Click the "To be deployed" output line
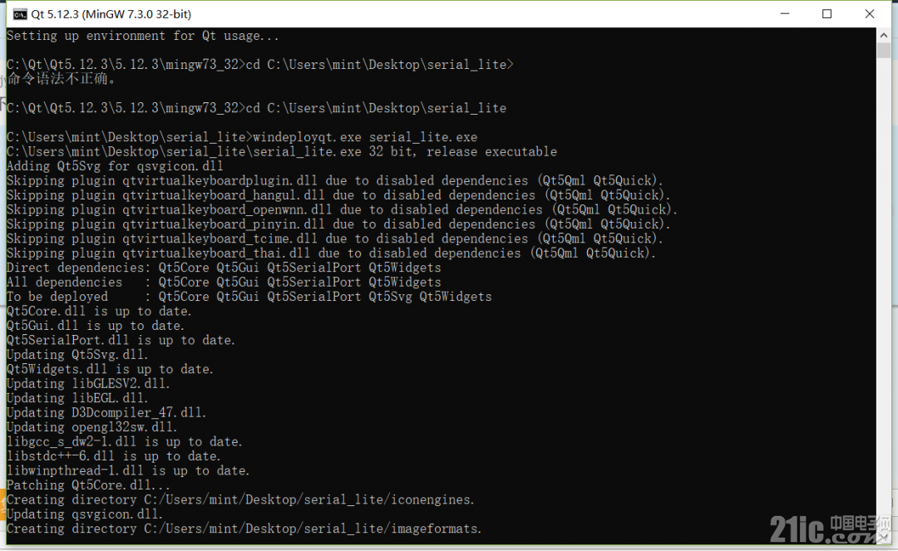The height and width of the screenshot is (551, 898). tap(249, 297)
